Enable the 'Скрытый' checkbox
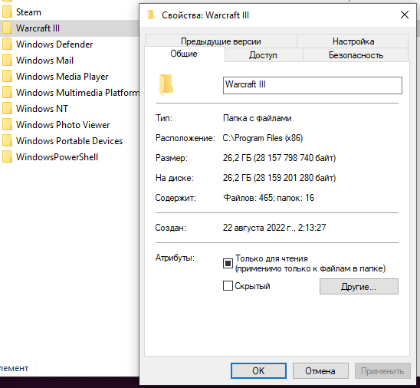Screen dimensions: 420x388 tap(228, 286)
